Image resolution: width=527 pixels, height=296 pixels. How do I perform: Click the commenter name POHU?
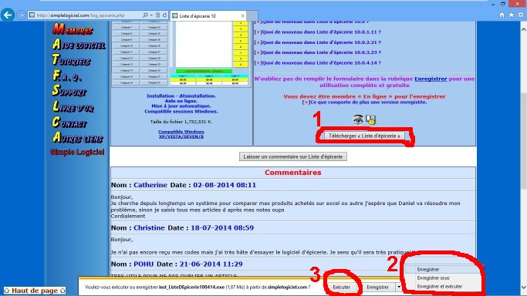144,264
